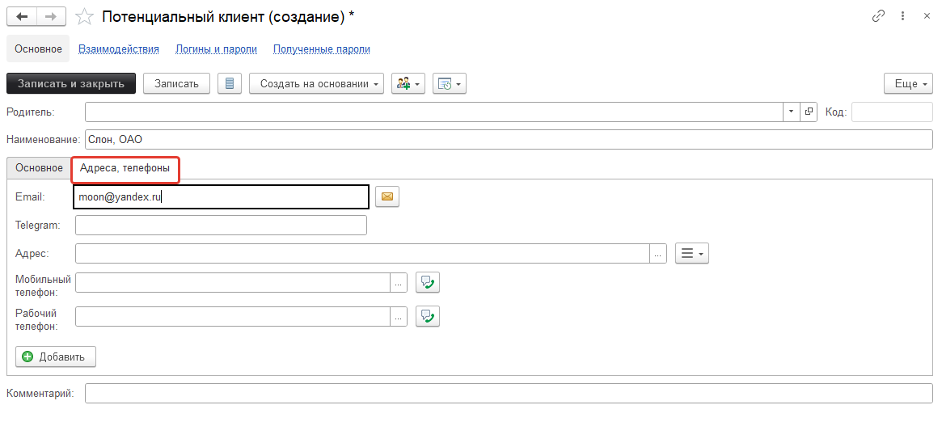Screen dimensions: 942x422
Task: Open address editor via ellipsis button
Action: click(658, 254)
